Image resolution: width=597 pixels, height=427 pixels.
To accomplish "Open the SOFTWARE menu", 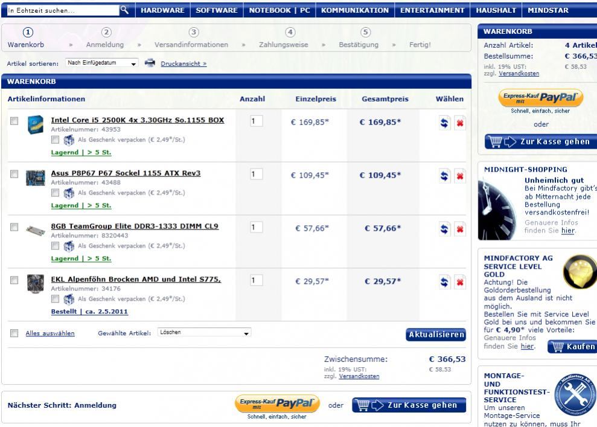I will pos(217,10).
